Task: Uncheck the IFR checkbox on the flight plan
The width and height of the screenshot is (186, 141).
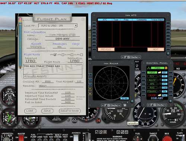Action: (55, 55)
